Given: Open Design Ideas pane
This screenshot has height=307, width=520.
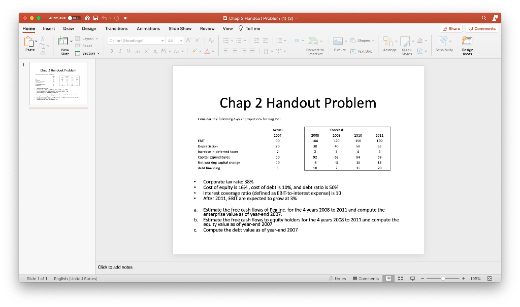Looking at the screenshot, I should point(467,46).
